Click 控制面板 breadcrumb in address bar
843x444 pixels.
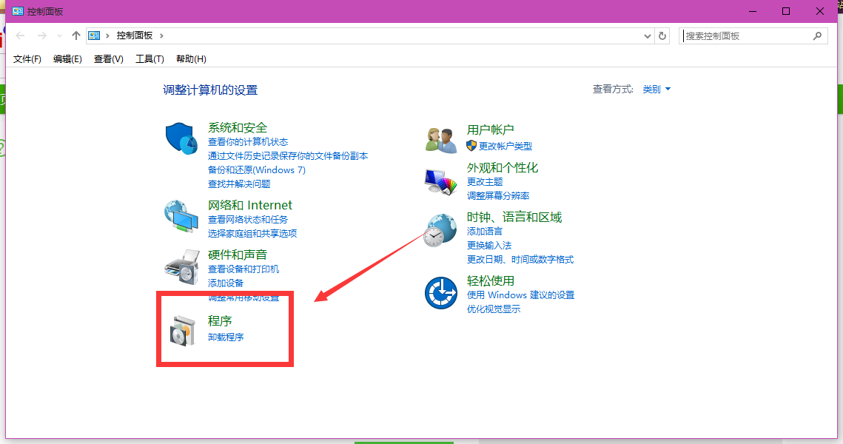pyautogui.click(x=135, y=36)
